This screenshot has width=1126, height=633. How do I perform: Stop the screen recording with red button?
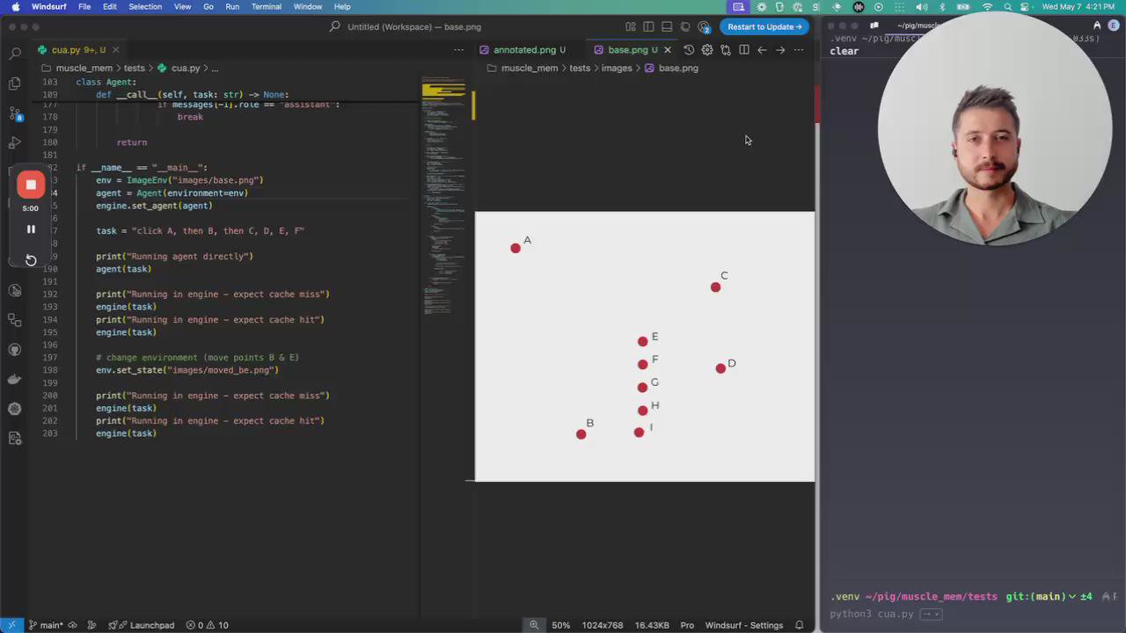31,185
